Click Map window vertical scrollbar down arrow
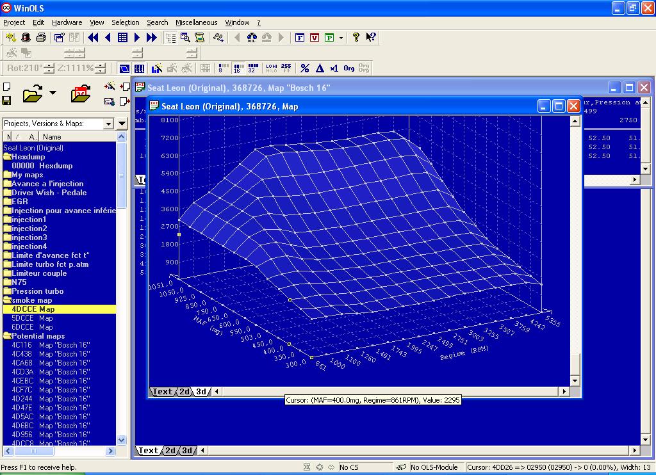This screenshot has height=475, width=656. [x=575, y=381]
